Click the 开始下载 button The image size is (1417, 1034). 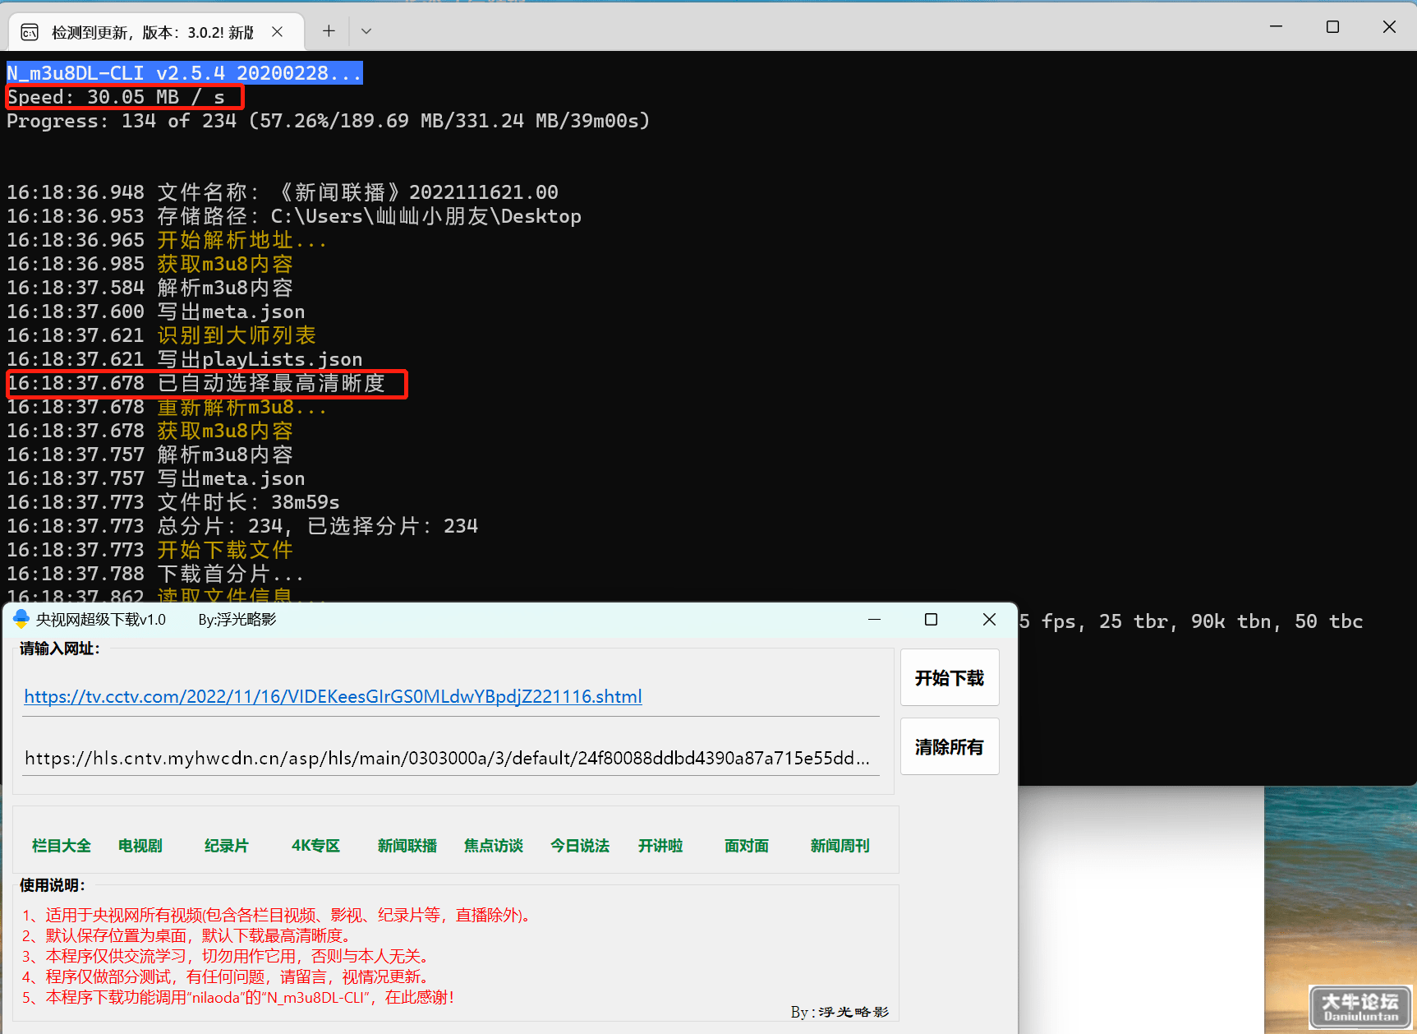(950, 677)
